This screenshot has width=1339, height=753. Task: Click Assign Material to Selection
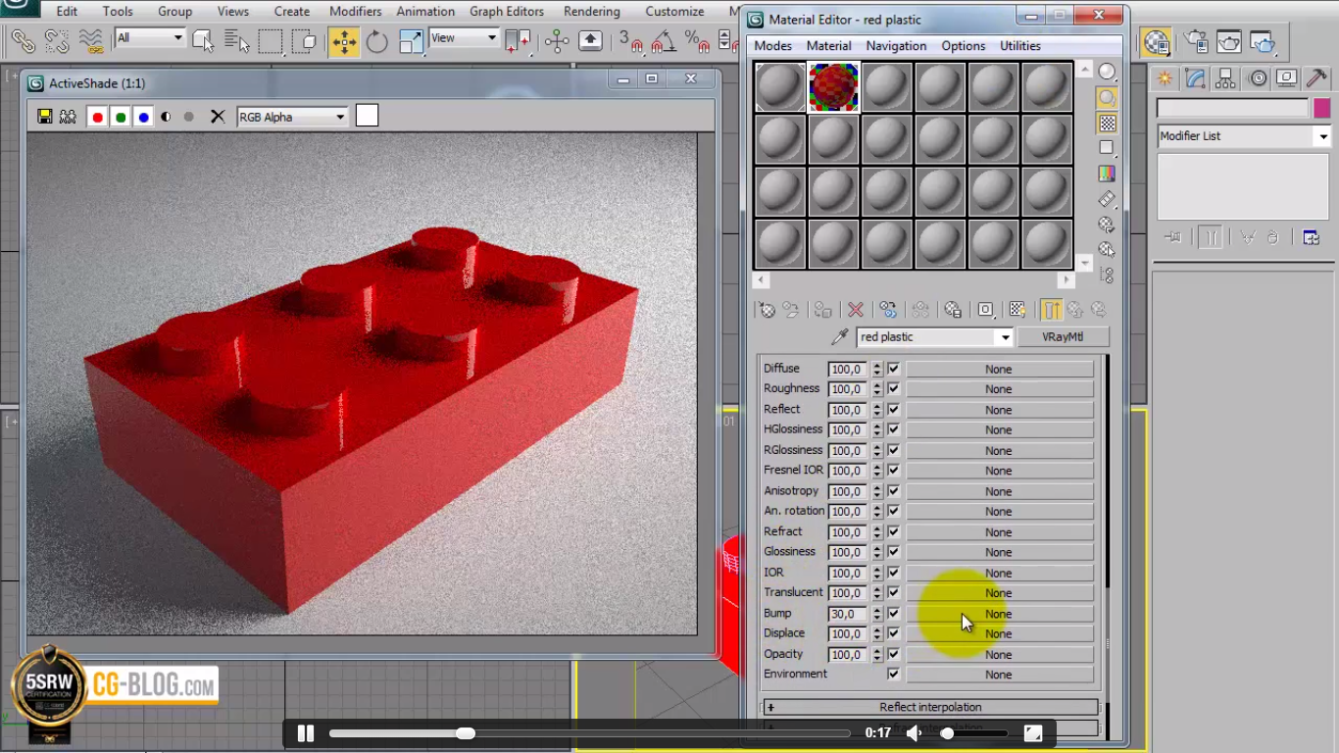(822, 310)
